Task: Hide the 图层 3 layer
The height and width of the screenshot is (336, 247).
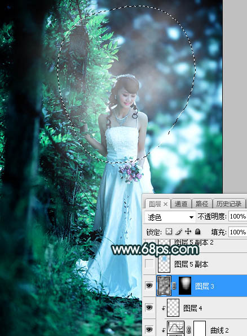Action: pos(149,286)
